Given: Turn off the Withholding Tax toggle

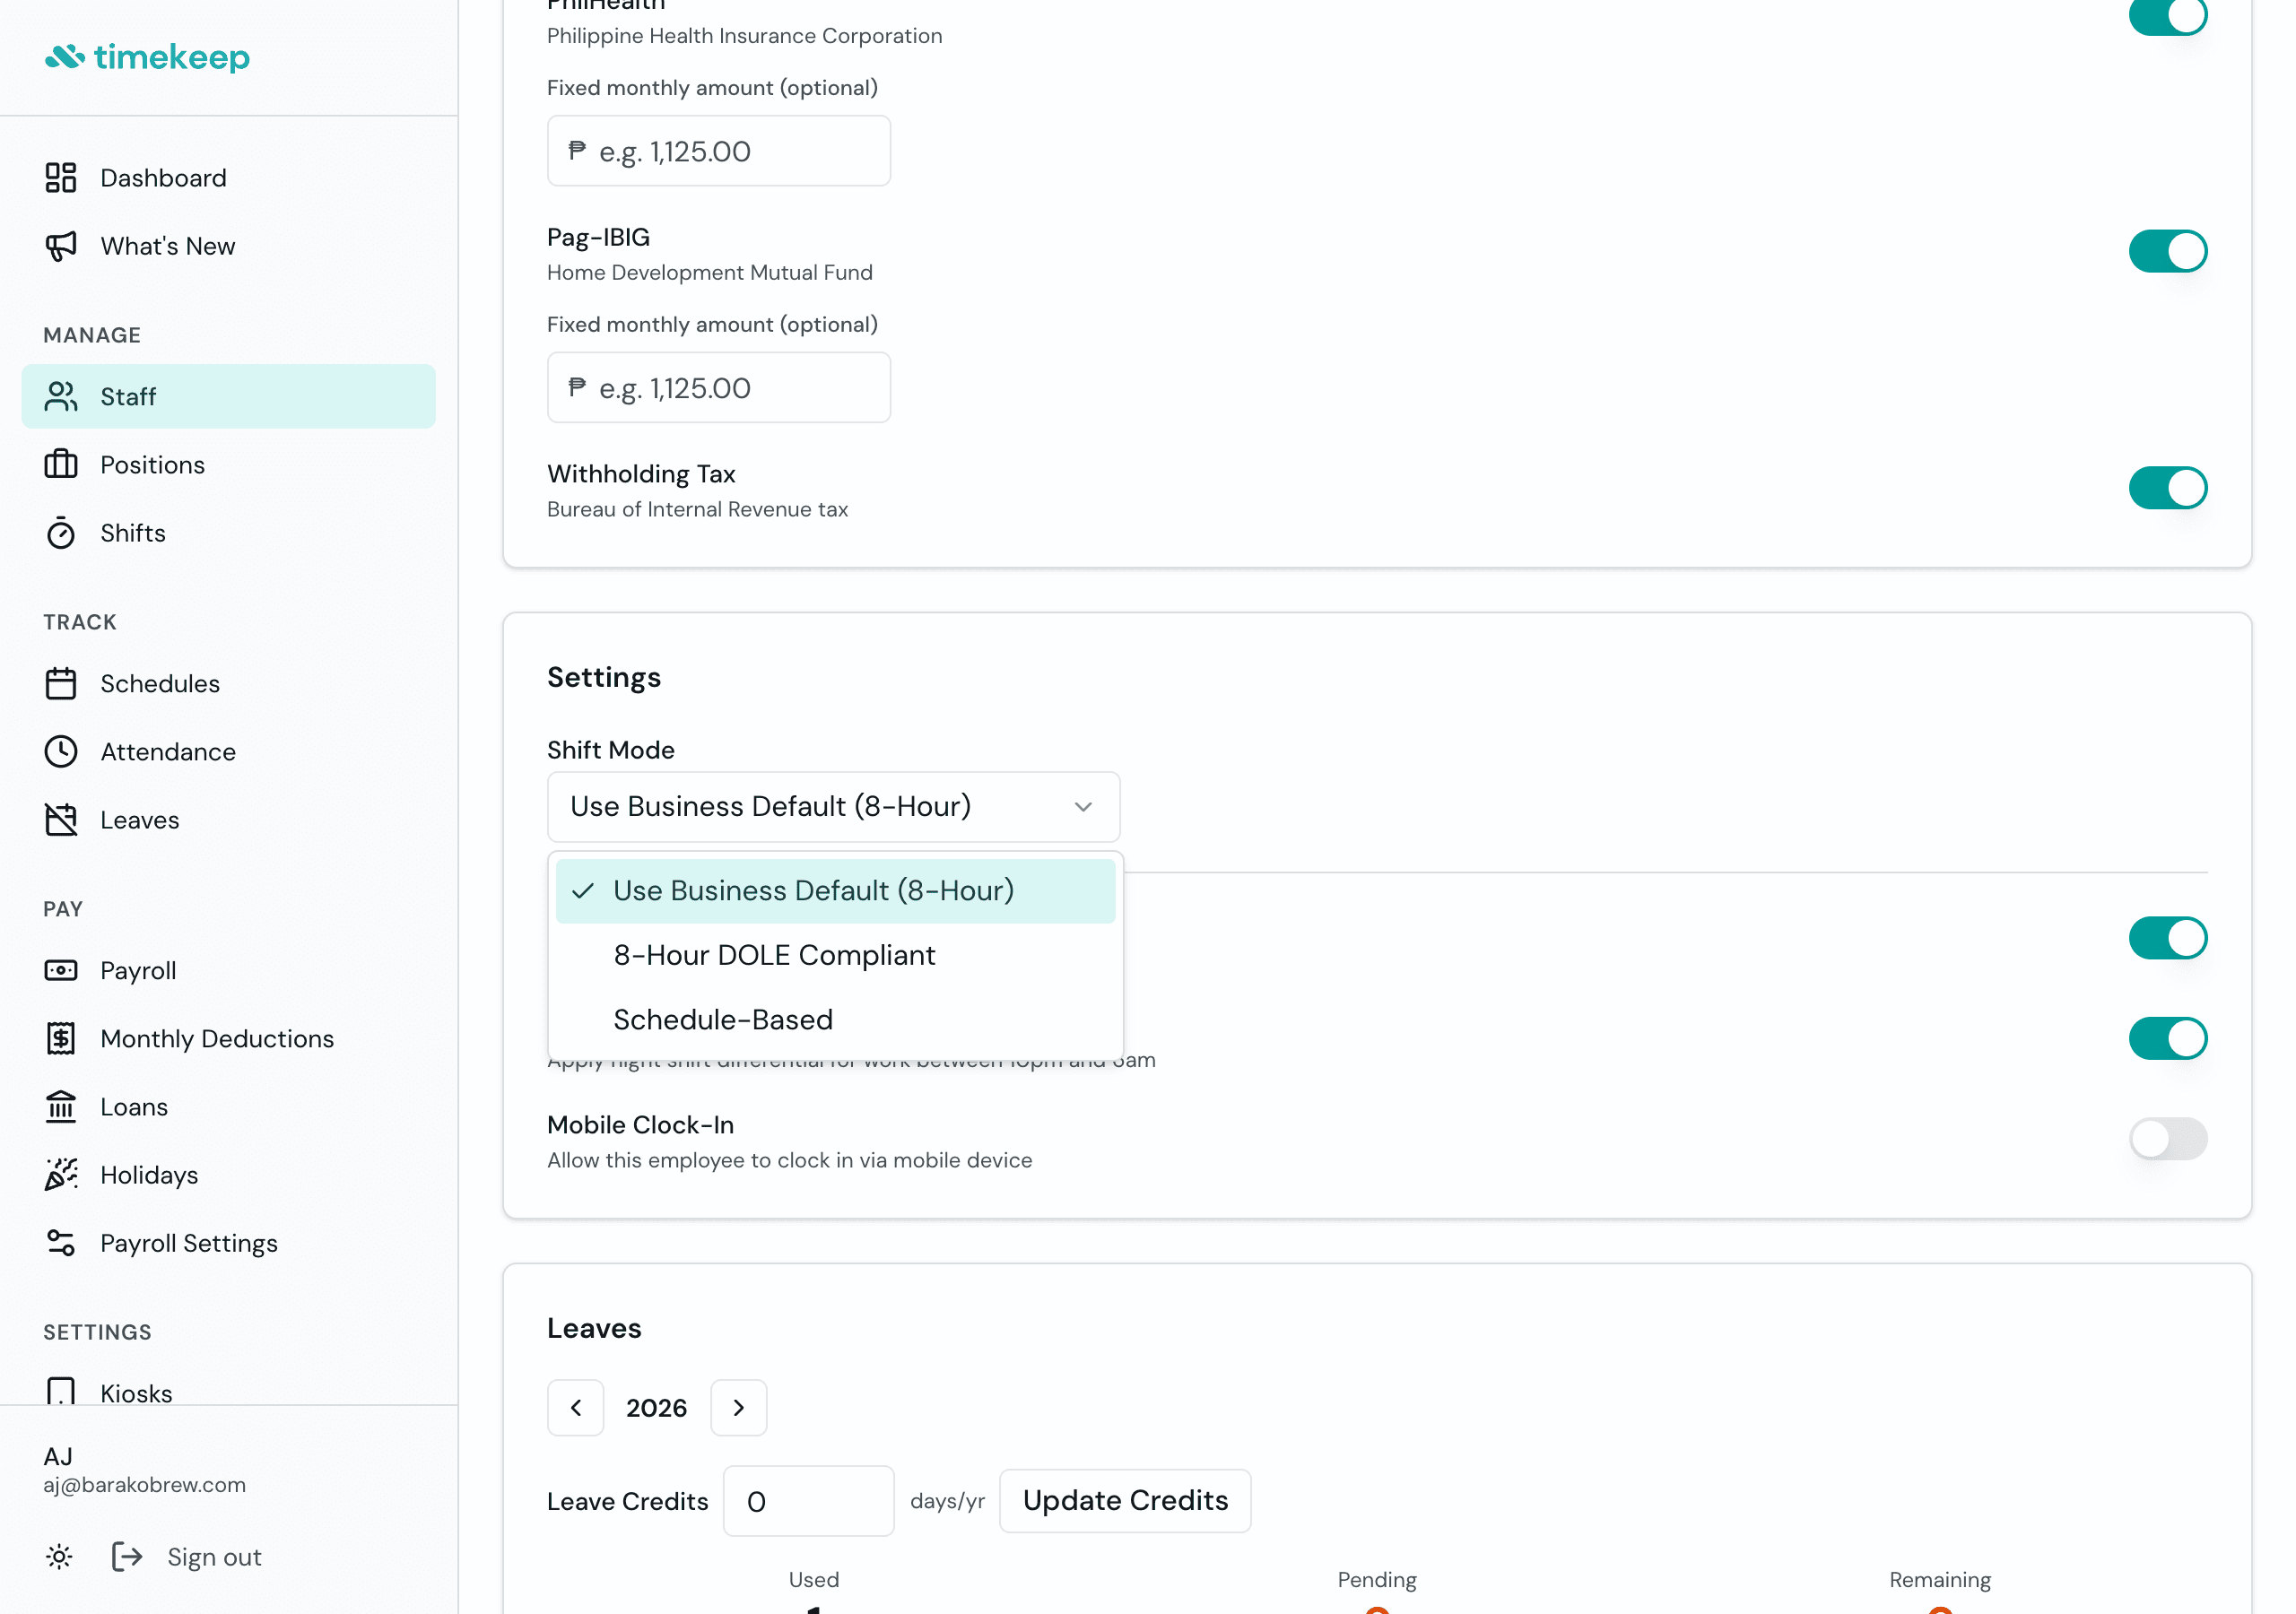Looking at the screenshot, I should [x=2167, y=488].
